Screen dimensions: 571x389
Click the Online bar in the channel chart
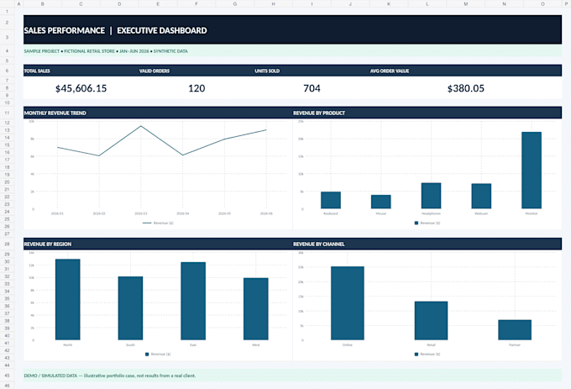348,303
